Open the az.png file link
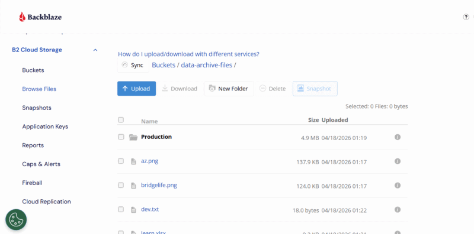 coord(150,161)
